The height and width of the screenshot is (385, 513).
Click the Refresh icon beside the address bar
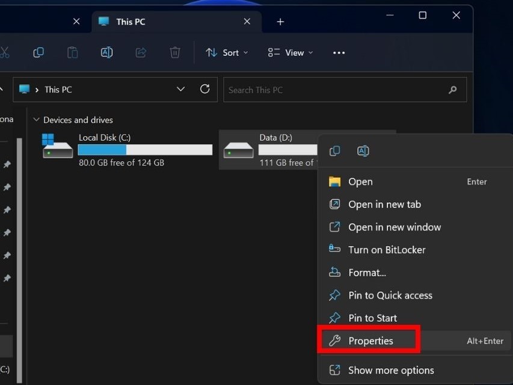click(204, 89)
